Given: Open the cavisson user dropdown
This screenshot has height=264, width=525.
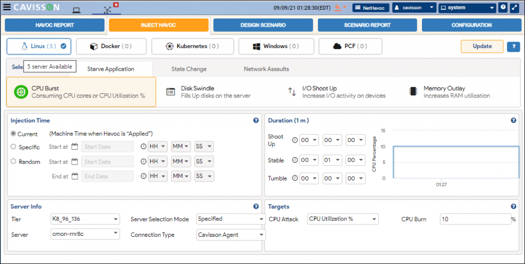Looking at the screenshot, I should pyautogui.click(x=414, y=8).
